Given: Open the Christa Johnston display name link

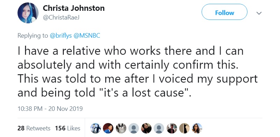Looking at the screenshot, I should [73, 8].
